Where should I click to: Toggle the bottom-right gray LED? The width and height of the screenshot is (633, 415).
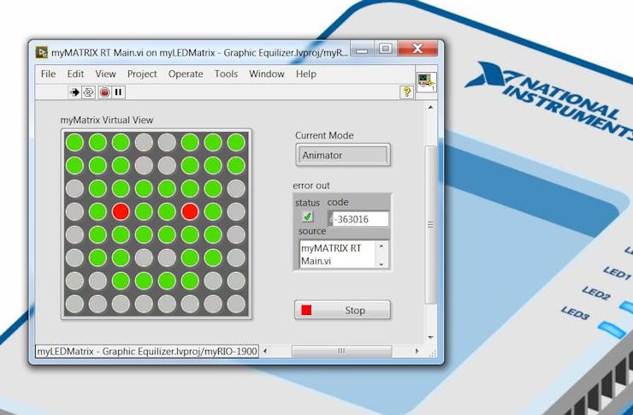tap(236, 304)
